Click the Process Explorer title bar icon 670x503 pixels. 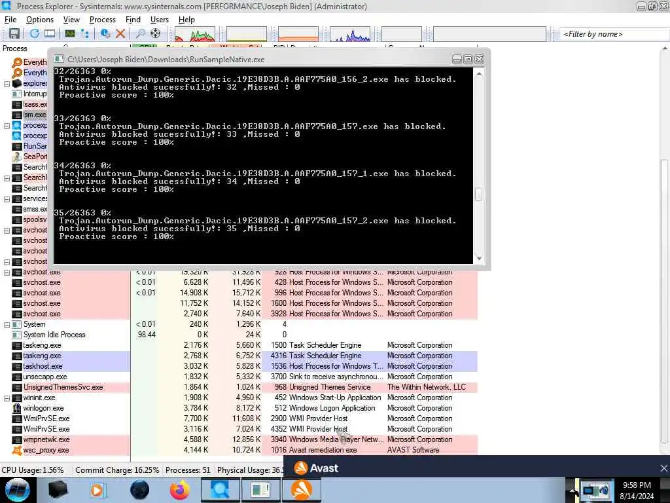(x=6, y=6)
